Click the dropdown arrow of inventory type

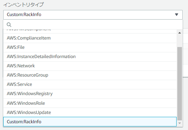(x=177, y=15)
